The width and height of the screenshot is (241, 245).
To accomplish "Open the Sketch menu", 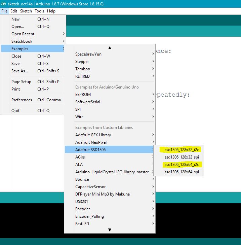I will point(26,11).
